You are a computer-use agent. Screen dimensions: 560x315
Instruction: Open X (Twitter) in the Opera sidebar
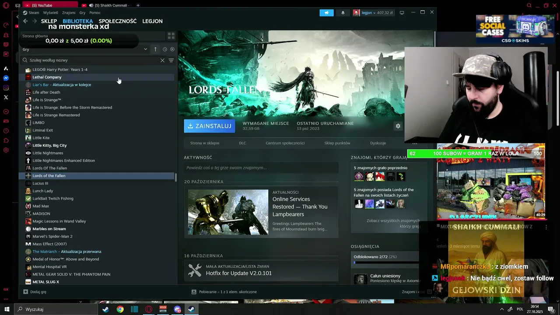point(6,98)
